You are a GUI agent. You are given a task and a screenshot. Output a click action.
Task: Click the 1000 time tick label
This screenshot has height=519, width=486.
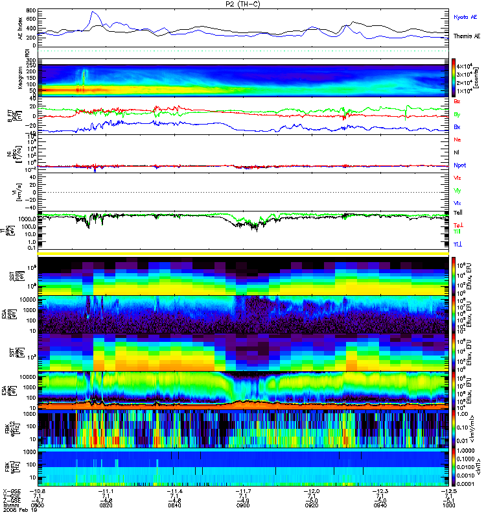(x=448, y=505)
